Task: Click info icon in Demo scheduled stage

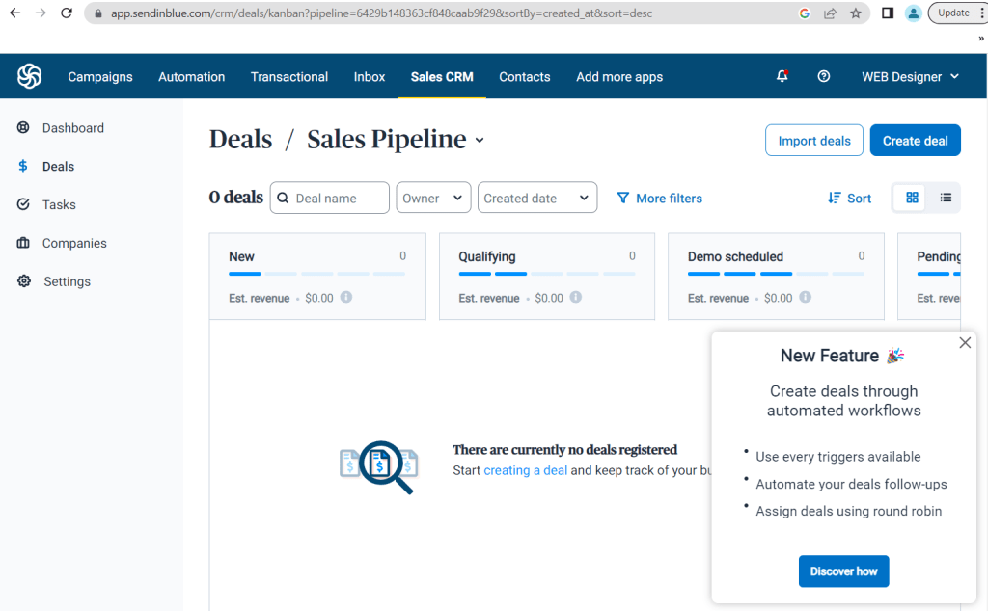Action: tap(806, 298)
